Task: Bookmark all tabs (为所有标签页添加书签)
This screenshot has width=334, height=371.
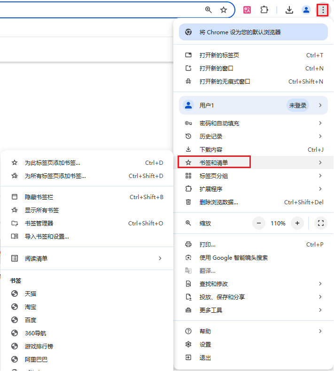Action: pyautogui.click(x=87, y=176)
